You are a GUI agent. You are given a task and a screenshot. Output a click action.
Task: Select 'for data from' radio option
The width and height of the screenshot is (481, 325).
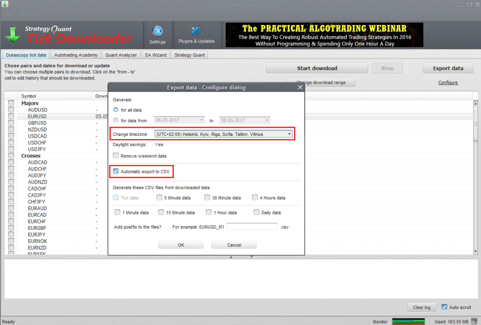coord(116,120)
